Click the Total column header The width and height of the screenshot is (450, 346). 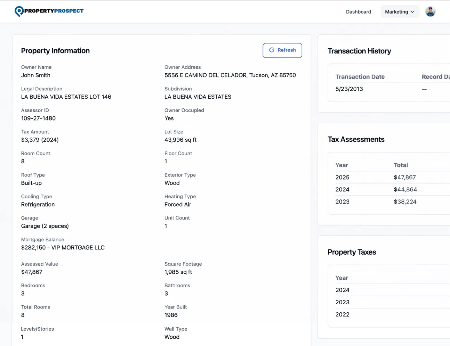click(x=401, y=165)
